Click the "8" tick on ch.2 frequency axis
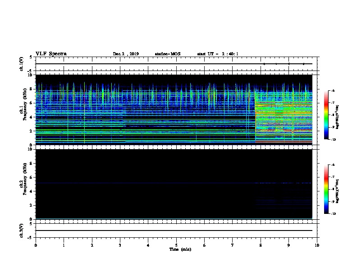357x275 pixels. (32, 164)
